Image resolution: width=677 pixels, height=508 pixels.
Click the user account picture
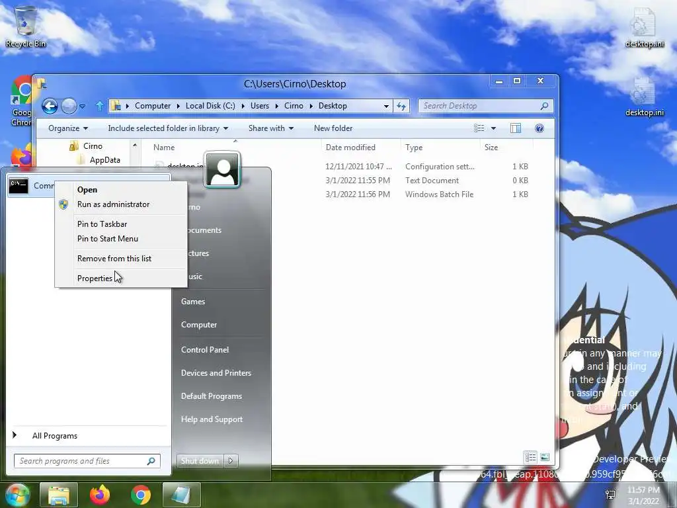tap(222, 169)
